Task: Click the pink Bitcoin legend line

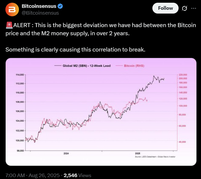Action: click(x=119, y=66)
